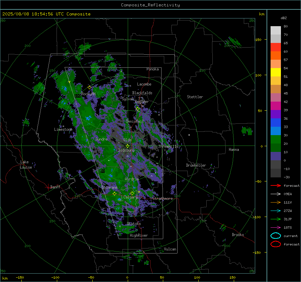Click the yellow diamond marker below Cochrane

[x=114, y=193]
